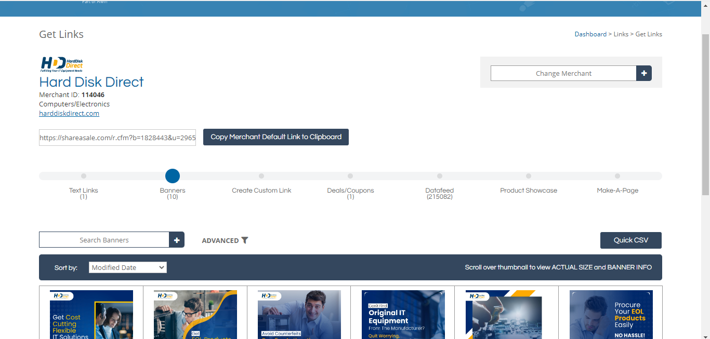Click the Merchant ID 114046 text
The image size is (710, 339).
[x=72, y=94]
